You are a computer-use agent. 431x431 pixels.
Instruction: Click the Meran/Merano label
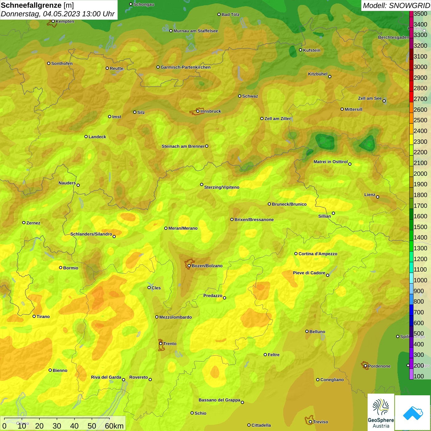click(183, 228)
